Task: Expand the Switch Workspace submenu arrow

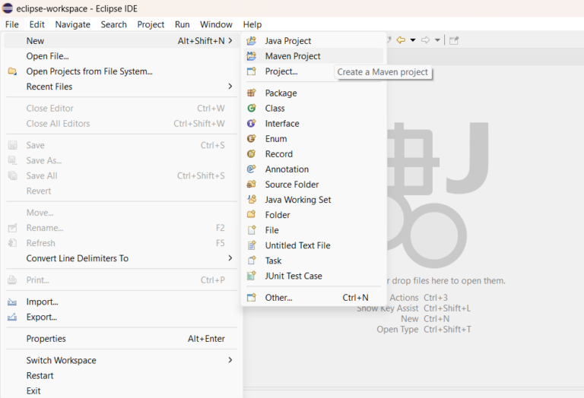Action: click(x=230, y=360)
